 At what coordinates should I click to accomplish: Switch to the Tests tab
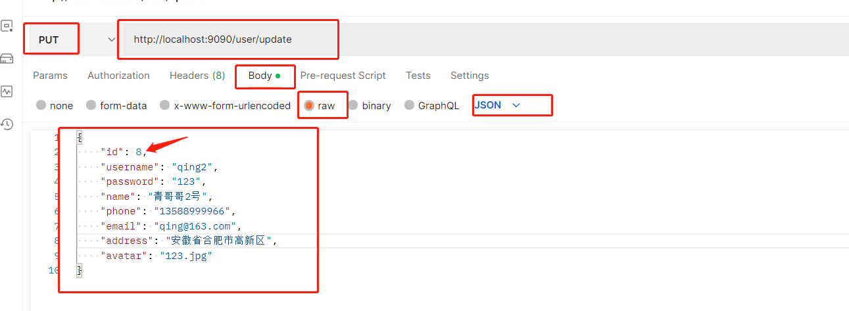[418, 76]
